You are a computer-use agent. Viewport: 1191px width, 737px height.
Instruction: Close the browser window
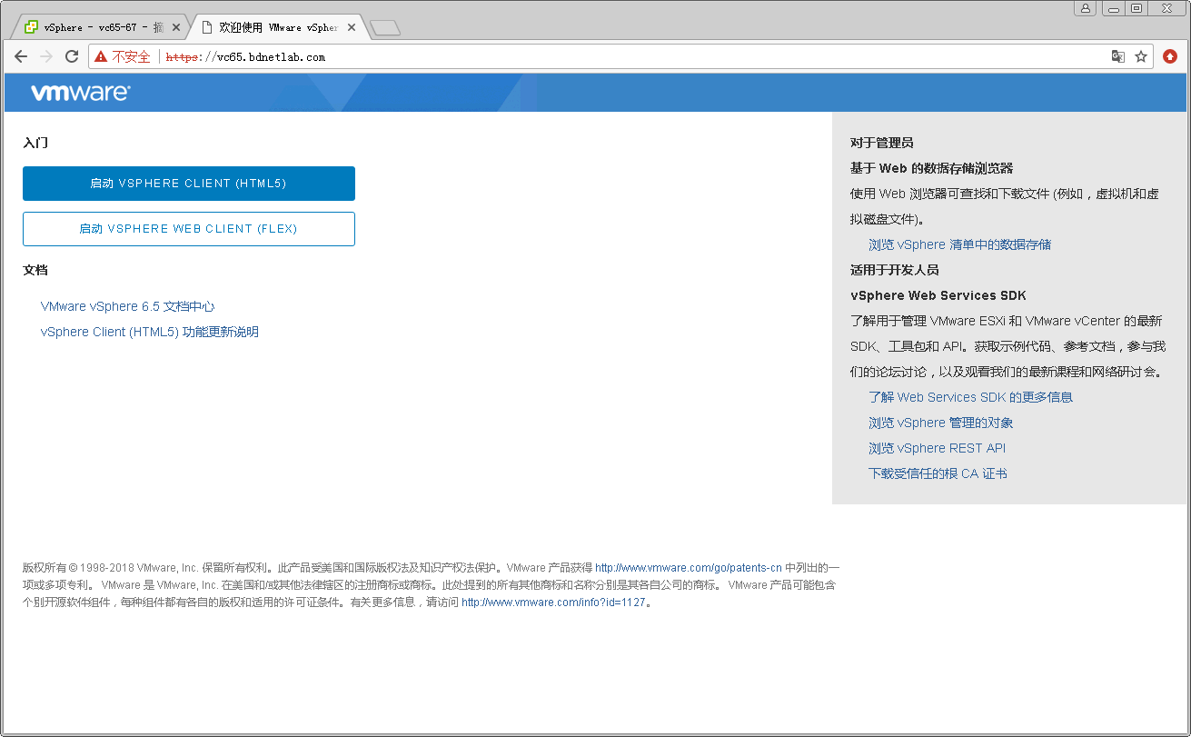1166,8
